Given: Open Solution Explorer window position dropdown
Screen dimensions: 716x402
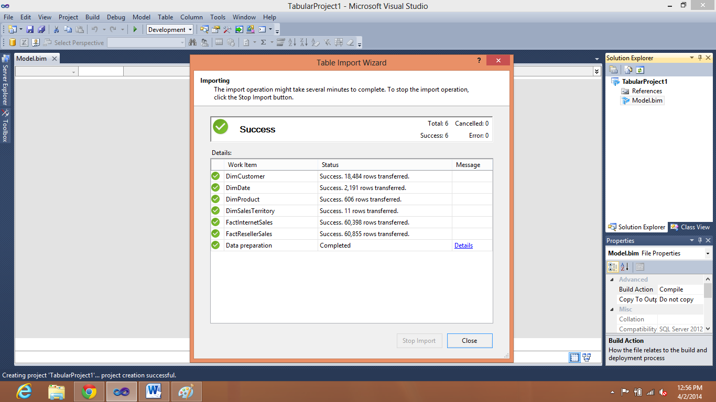Looking at the screenshot, I should 691,58.
